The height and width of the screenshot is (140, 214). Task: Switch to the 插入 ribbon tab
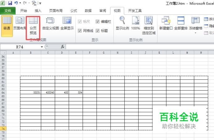point(38,11)
